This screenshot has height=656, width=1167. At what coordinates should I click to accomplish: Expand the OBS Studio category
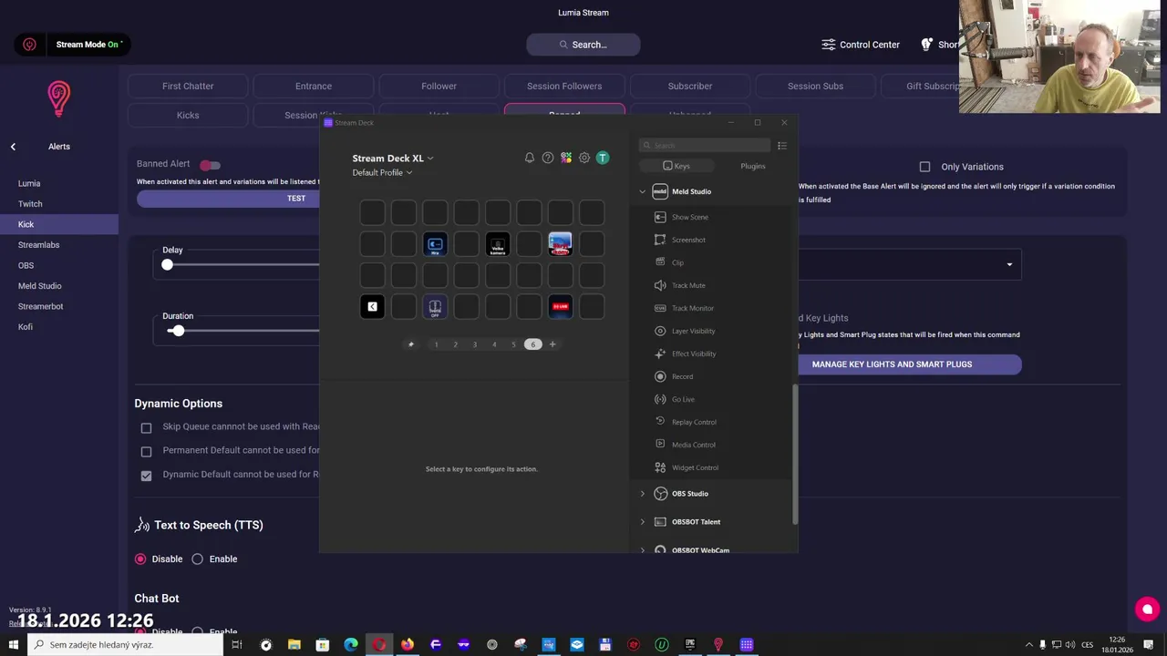pos(642,494)
